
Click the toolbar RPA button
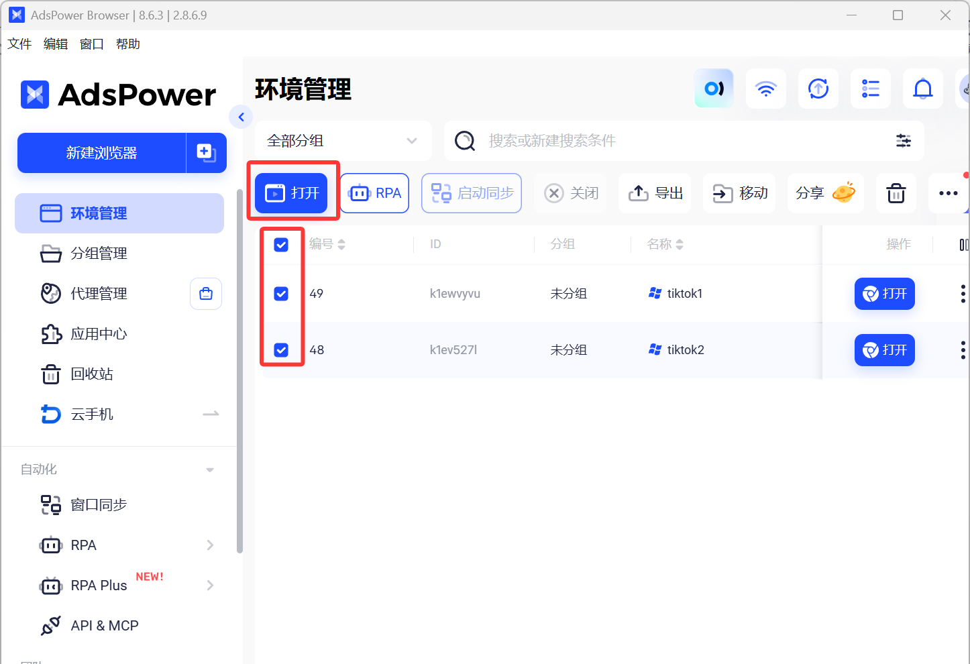point(374,193)
